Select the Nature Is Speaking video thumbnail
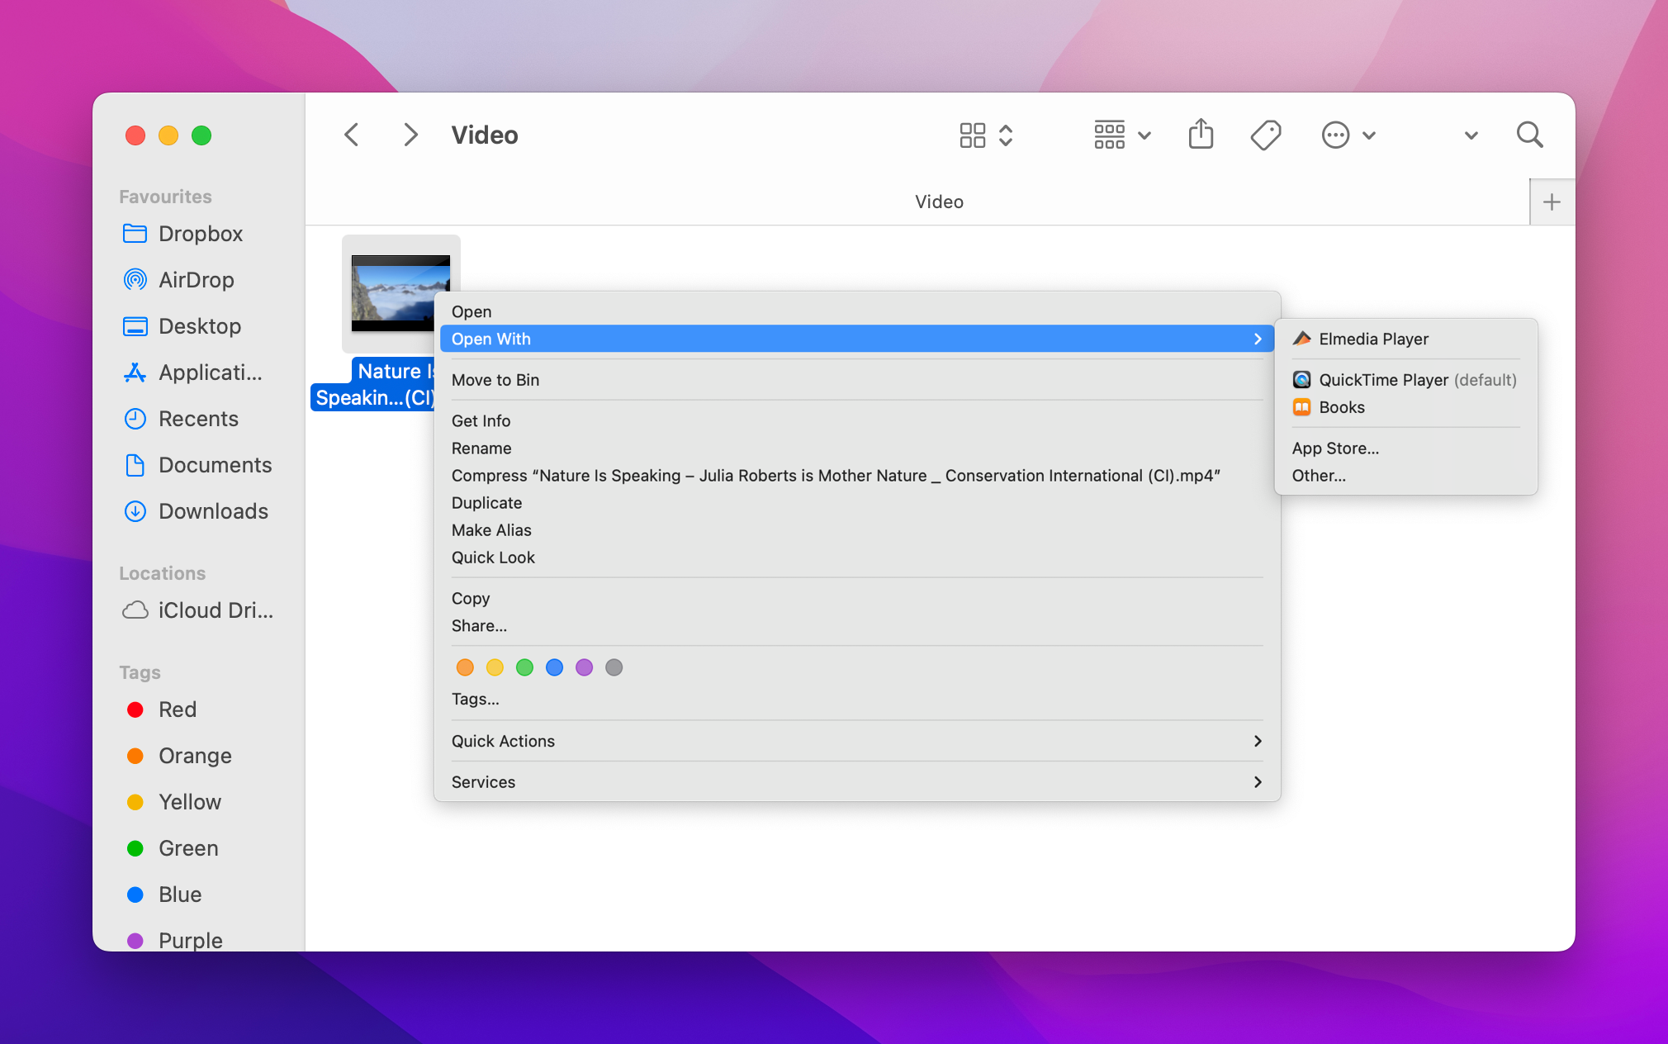The width and height of the screenshot is (1668, 1044). point(400,293)
